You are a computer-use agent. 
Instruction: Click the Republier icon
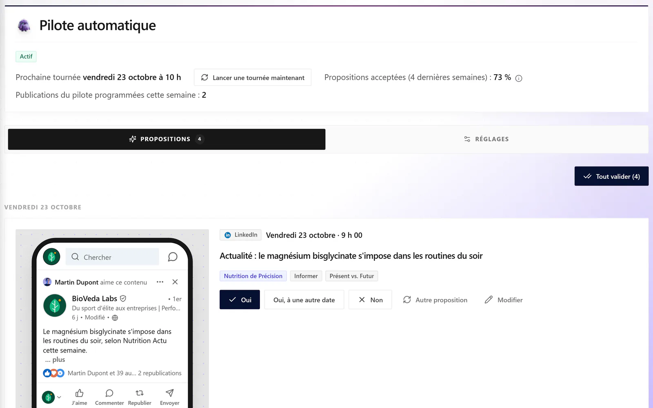[x=140, y=393]
